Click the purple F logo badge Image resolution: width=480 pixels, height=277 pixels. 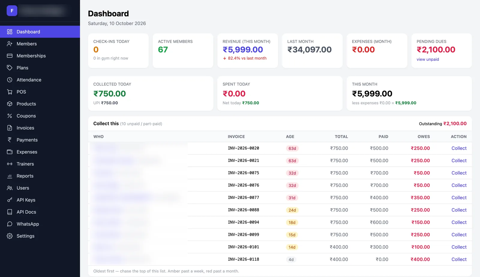tap(12, 11)
